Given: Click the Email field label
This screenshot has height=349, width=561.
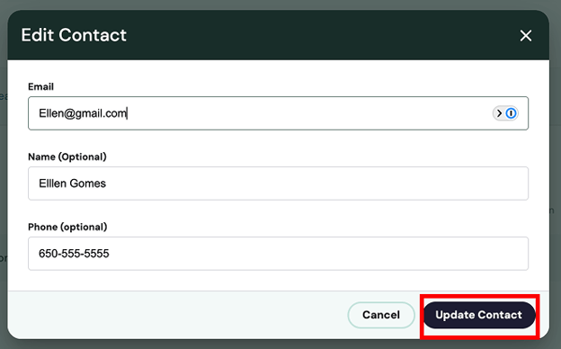Looking at the screenshot, I should pos(40,86).
